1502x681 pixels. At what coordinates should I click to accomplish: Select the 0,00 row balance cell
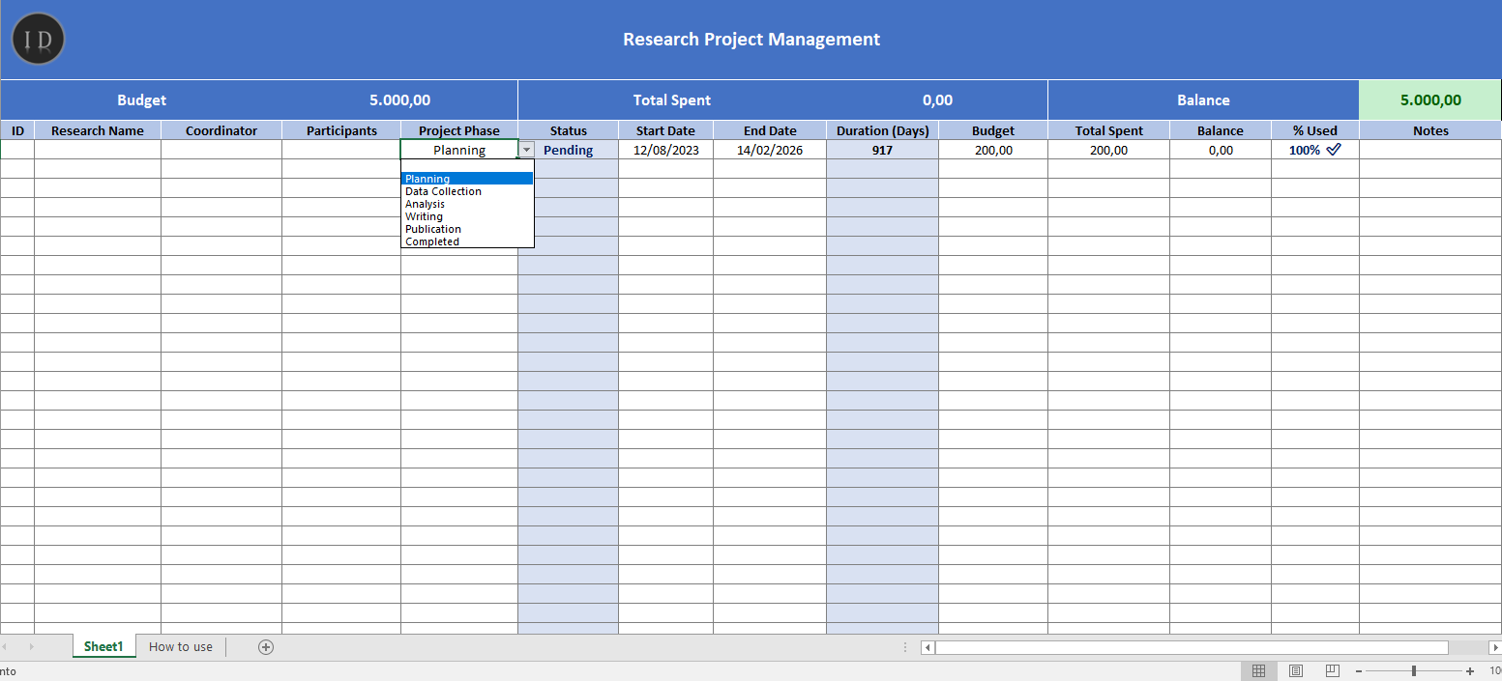[1221, 150]
